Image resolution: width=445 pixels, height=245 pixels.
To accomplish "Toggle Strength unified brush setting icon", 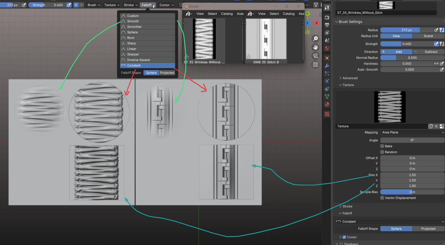I will [442, 44].
